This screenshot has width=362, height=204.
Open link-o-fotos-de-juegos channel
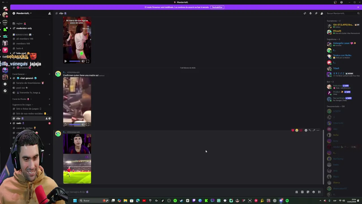point(31,109)
